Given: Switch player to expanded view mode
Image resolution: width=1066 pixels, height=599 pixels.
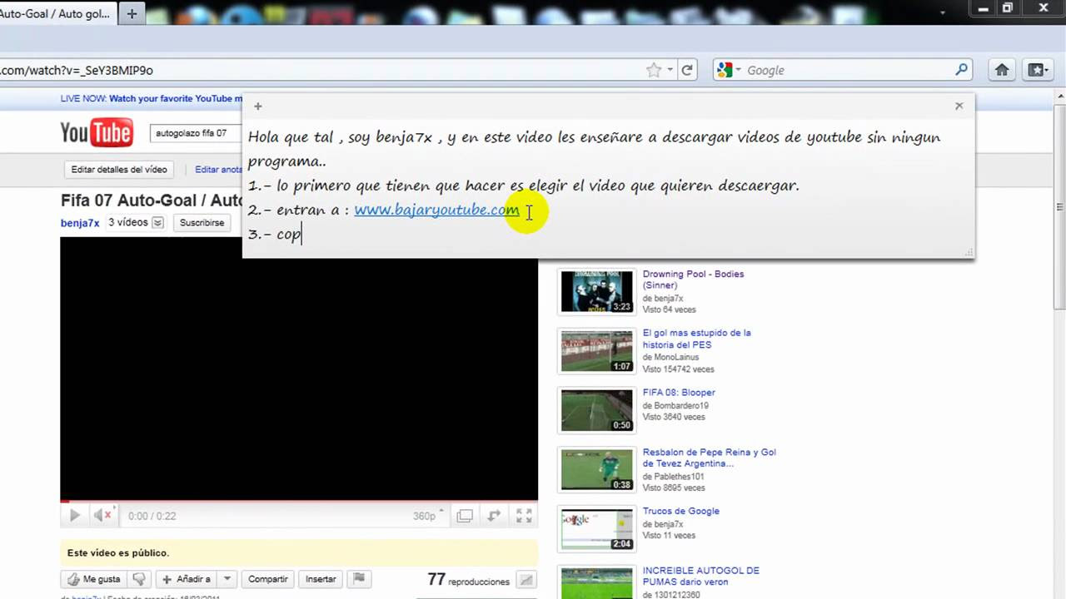Looking at the screenshot, I should pos(465,516).
